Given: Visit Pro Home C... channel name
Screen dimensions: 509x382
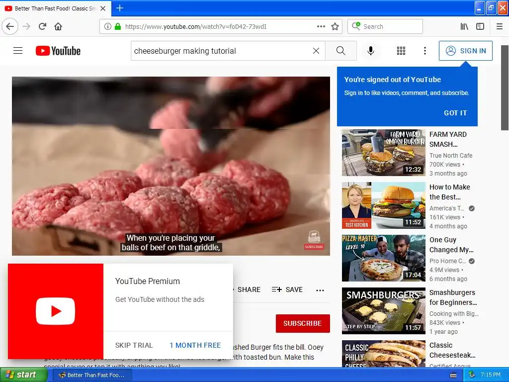Looking at the screenshot, I should pos(448,261).
